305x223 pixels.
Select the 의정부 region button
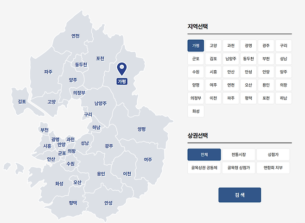[x=196, y=98]
